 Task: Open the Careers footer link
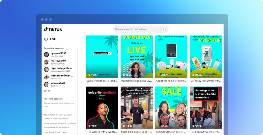coord(54,118)
